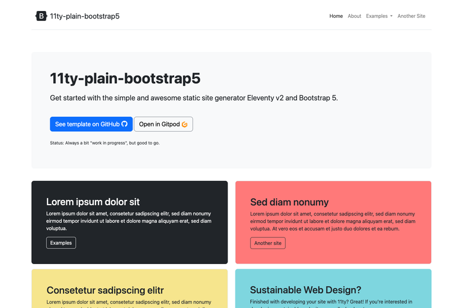Expand the Examples dropdown menu
Viewport: 463px width, 308px height.
pyautogui.click(x=379, y=16)
